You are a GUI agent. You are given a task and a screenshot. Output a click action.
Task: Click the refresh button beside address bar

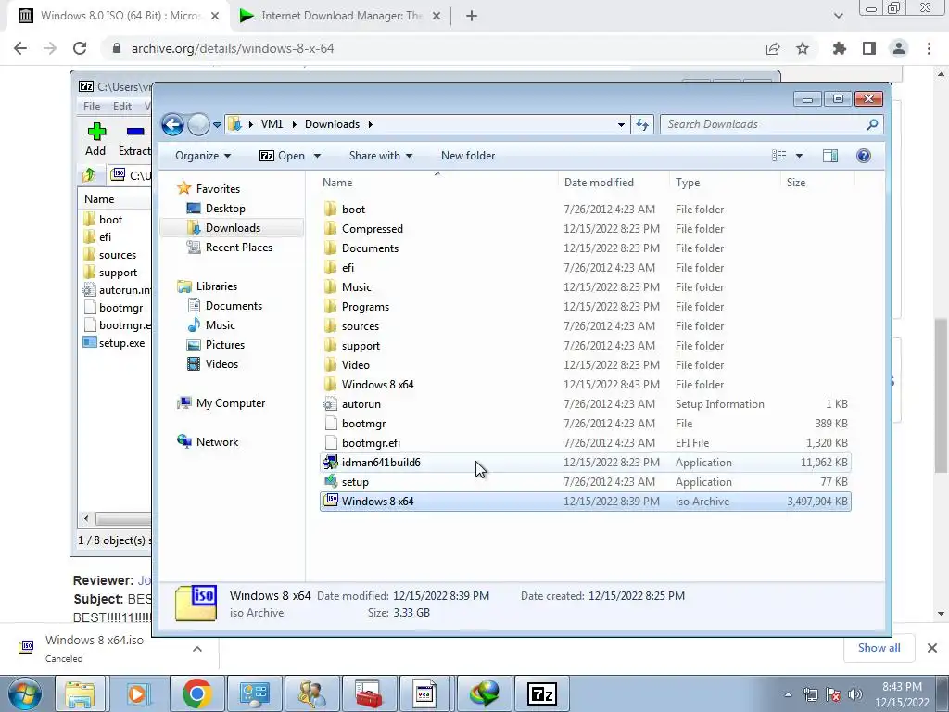click(642, 125)
